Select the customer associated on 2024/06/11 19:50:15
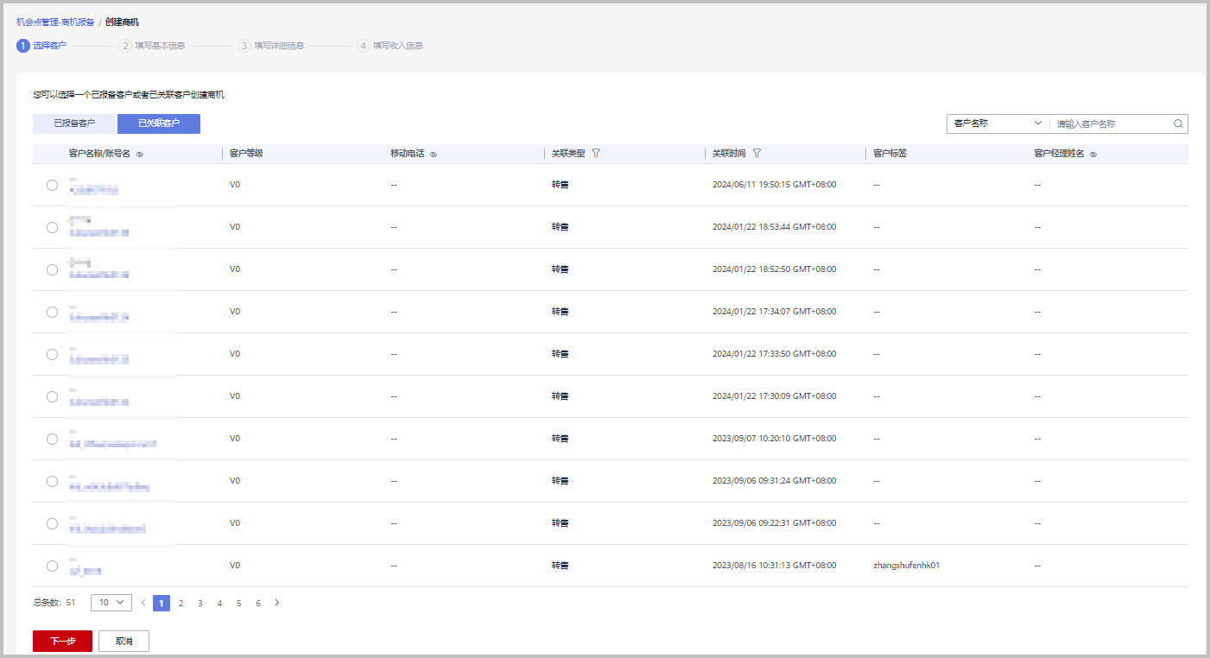The width and height of the screenshot is (1210, 658). (52, 185)
